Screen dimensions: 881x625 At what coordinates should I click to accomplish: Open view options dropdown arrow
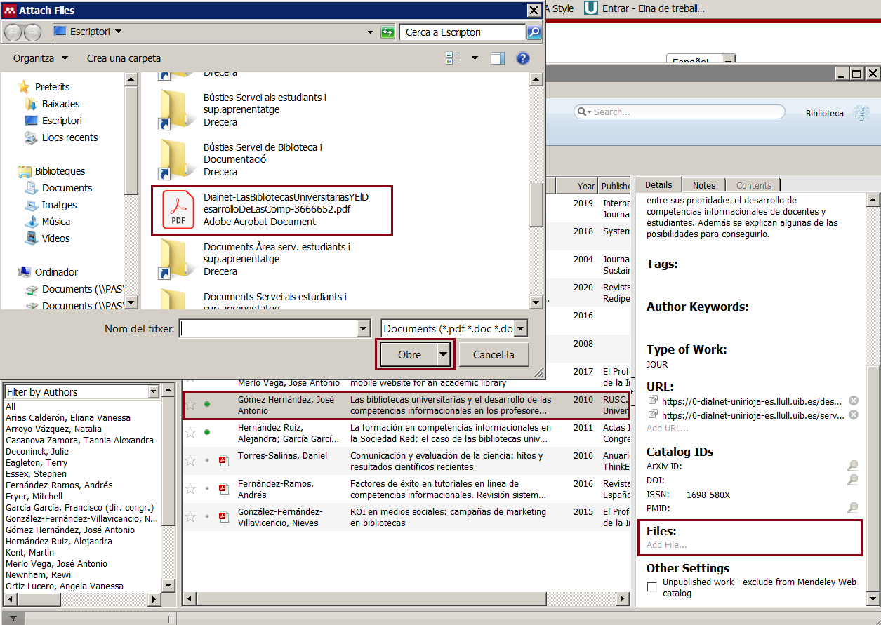point(475,58)
